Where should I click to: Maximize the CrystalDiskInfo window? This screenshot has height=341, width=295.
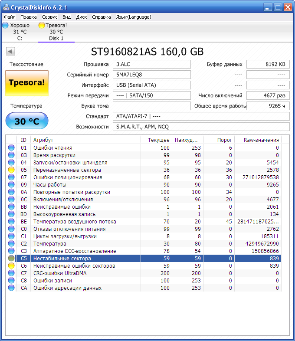click(278, 7)
